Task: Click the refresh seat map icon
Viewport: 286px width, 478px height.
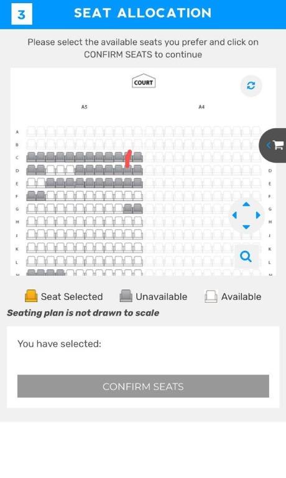Action: pos(251,86)
